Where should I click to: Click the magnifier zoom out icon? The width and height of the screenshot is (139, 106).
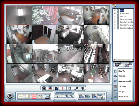(72, 96)
